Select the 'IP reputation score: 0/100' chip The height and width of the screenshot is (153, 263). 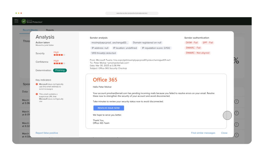point(156,48)
